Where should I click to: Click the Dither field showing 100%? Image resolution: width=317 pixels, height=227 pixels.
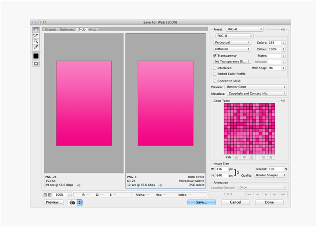coord(275,49)
